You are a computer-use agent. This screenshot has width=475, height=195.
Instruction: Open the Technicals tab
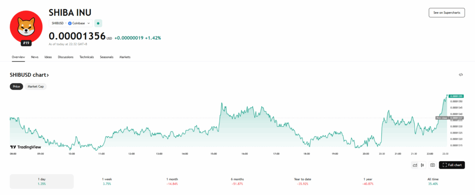tap(87, 57)
